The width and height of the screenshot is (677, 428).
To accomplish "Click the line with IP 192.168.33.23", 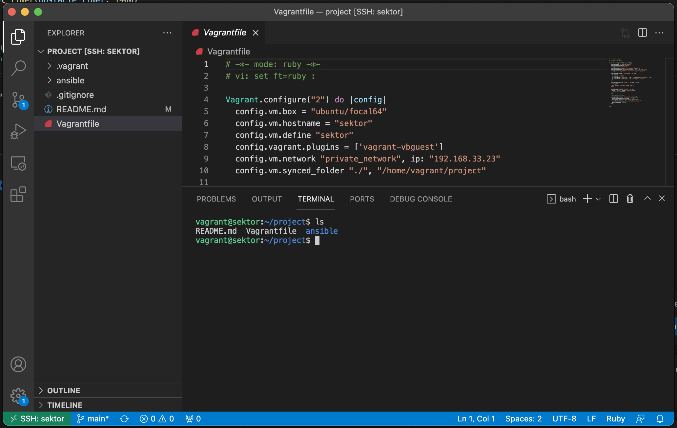I will [367, 159].
